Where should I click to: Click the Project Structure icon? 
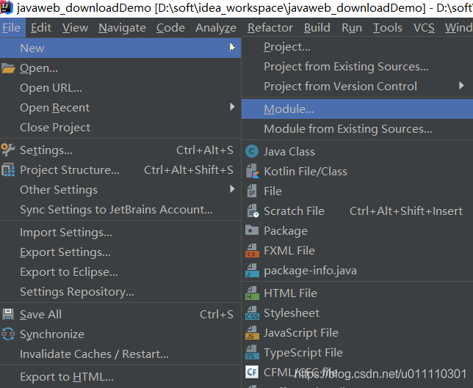[x=8, y=169]
